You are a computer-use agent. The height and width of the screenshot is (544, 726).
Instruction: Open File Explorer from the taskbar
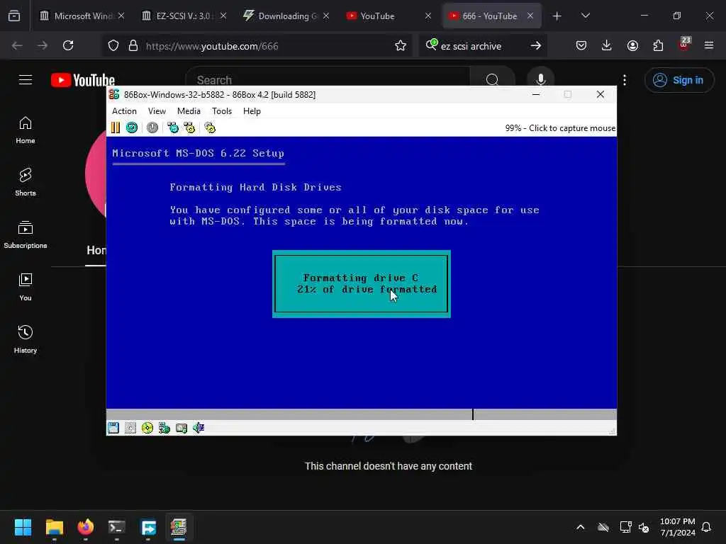[x=54, y=527]
